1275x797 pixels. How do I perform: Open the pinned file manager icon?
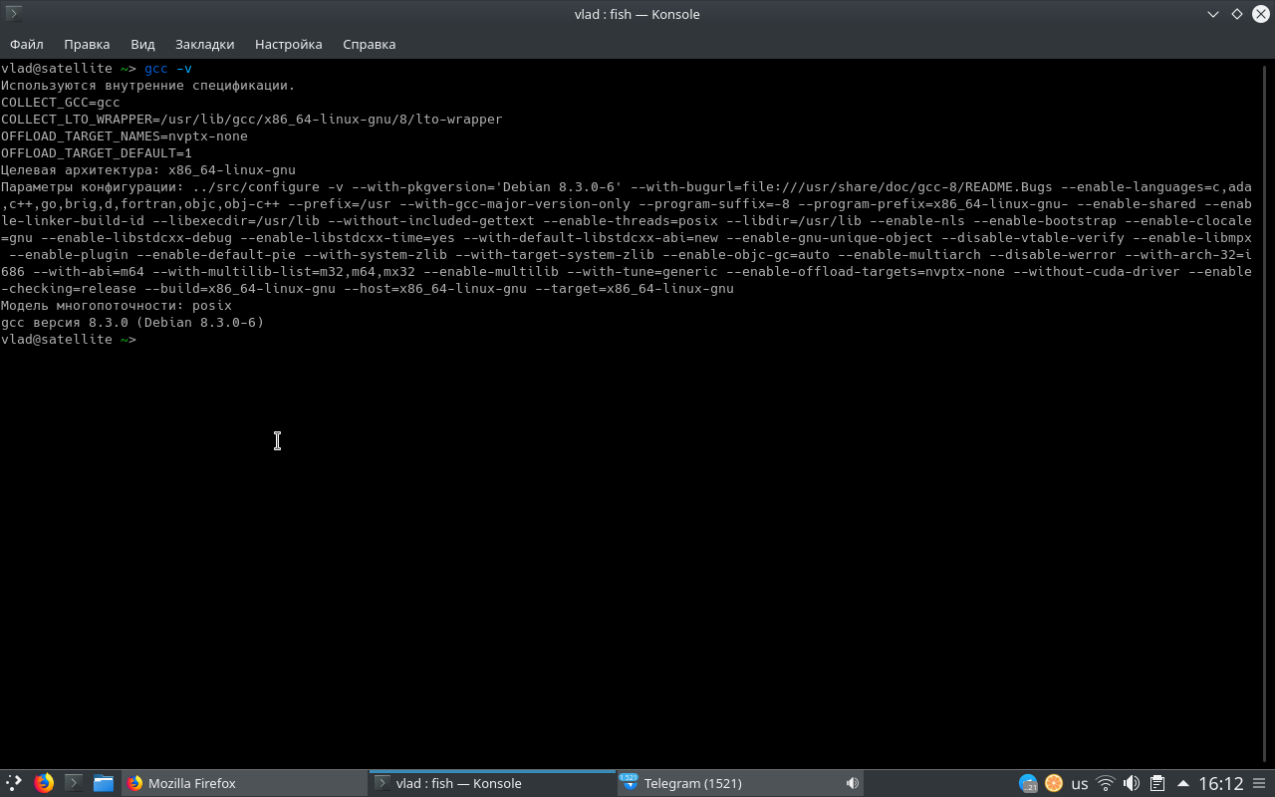pyautogui.click(x=104, y=783)
